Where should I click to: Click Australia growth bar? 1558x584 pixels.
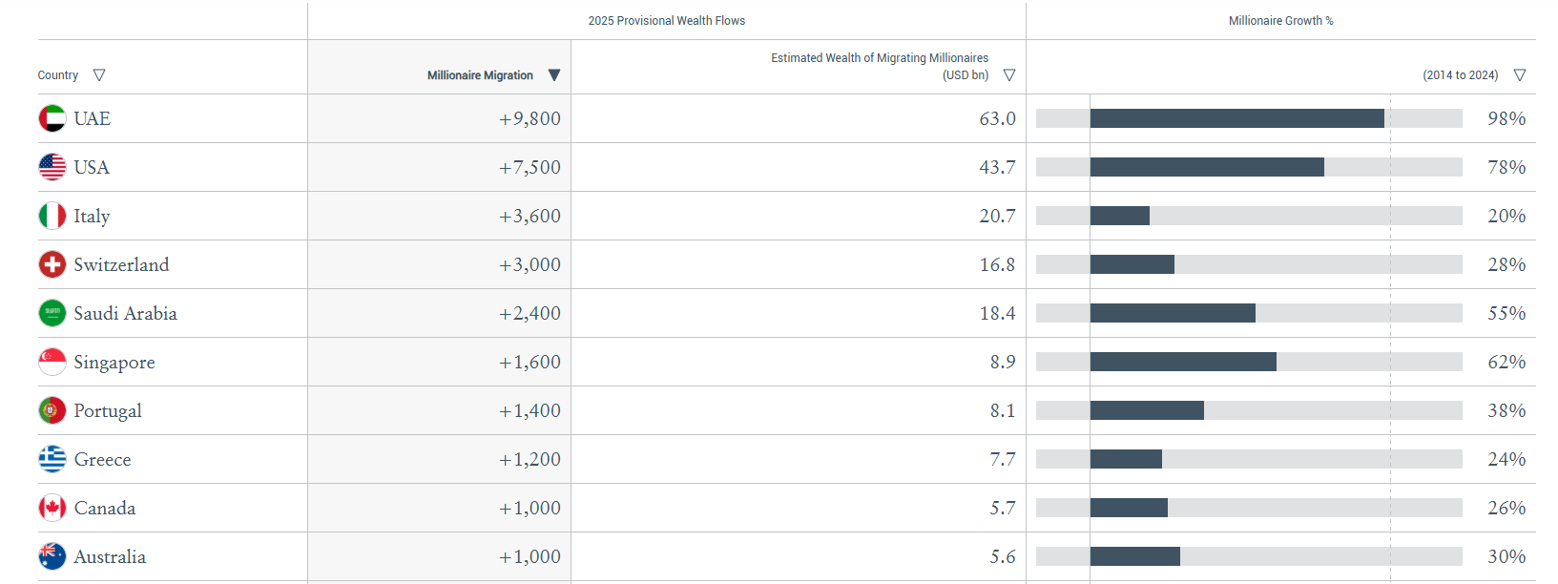pos(1135,556)
